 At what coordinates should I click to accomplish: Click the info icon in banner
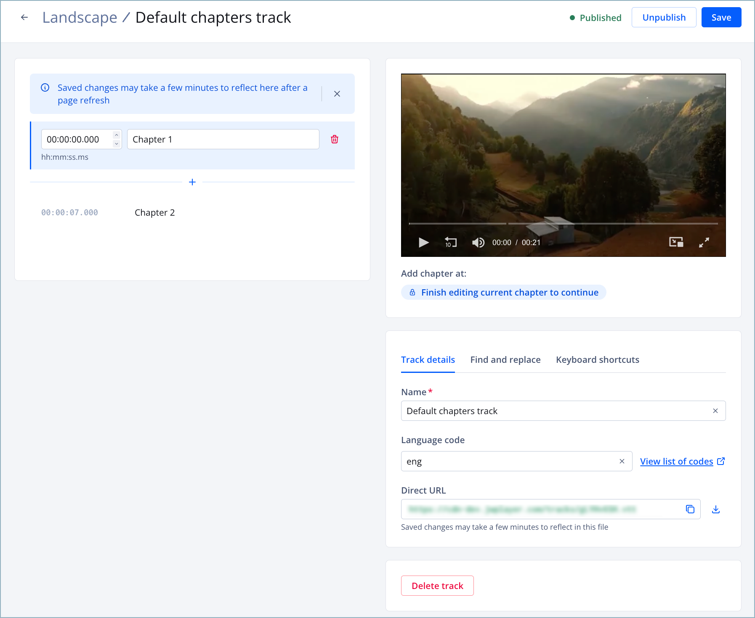(x=45, y=87)
